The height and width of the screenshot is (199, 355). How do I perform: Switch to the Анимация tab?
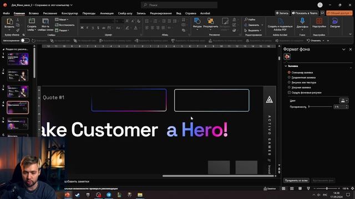point(107,13)
